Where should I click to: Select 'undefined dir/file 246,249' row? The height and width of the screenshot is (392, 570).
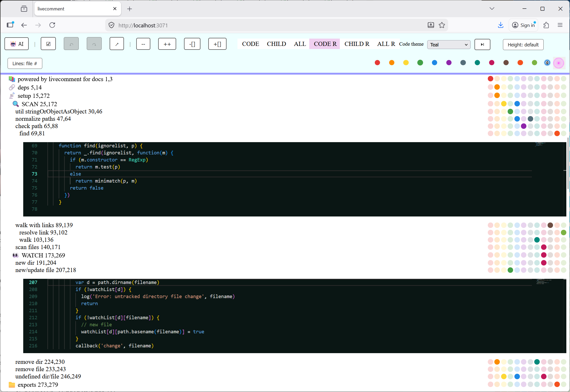click(x=48, y=376)
